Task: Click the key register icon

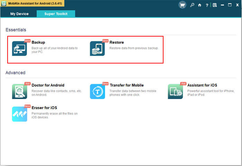Action: [192, 5]
